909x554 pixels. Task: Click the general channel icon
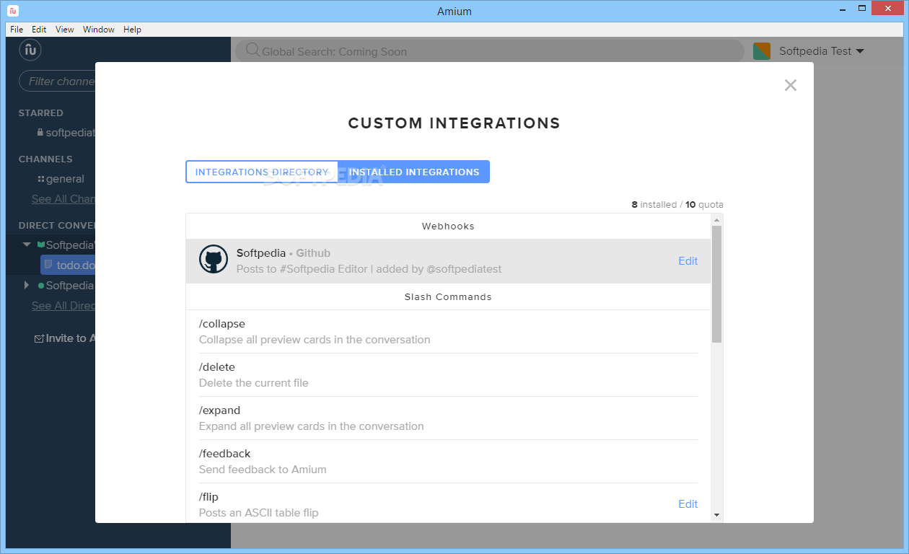coord(40,179)
